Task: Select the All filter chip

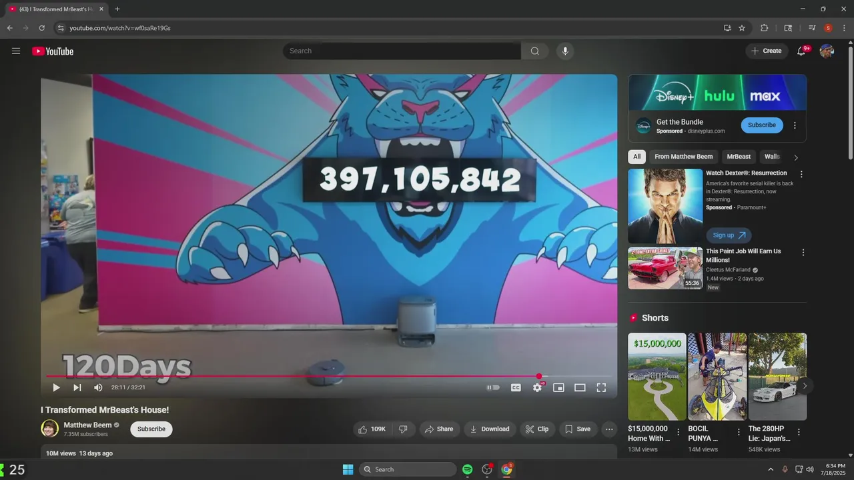Action: [636, 157]
